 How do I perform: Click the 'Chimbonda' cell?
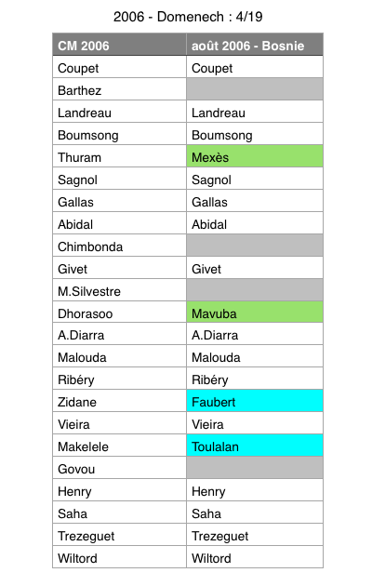120,246
